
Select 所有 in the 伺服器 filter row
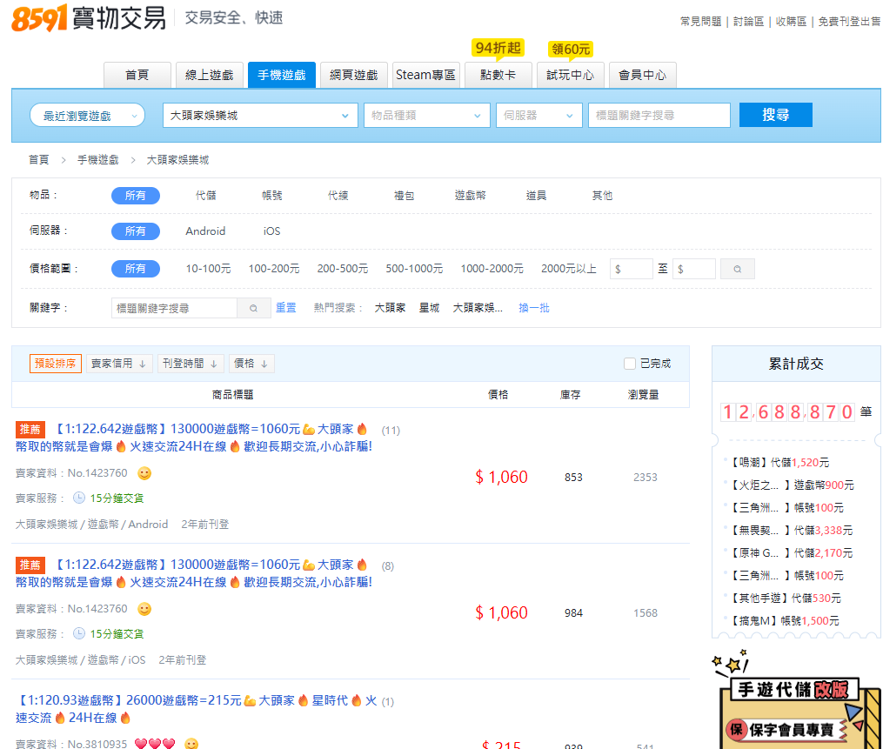click(x=135, y=231)
